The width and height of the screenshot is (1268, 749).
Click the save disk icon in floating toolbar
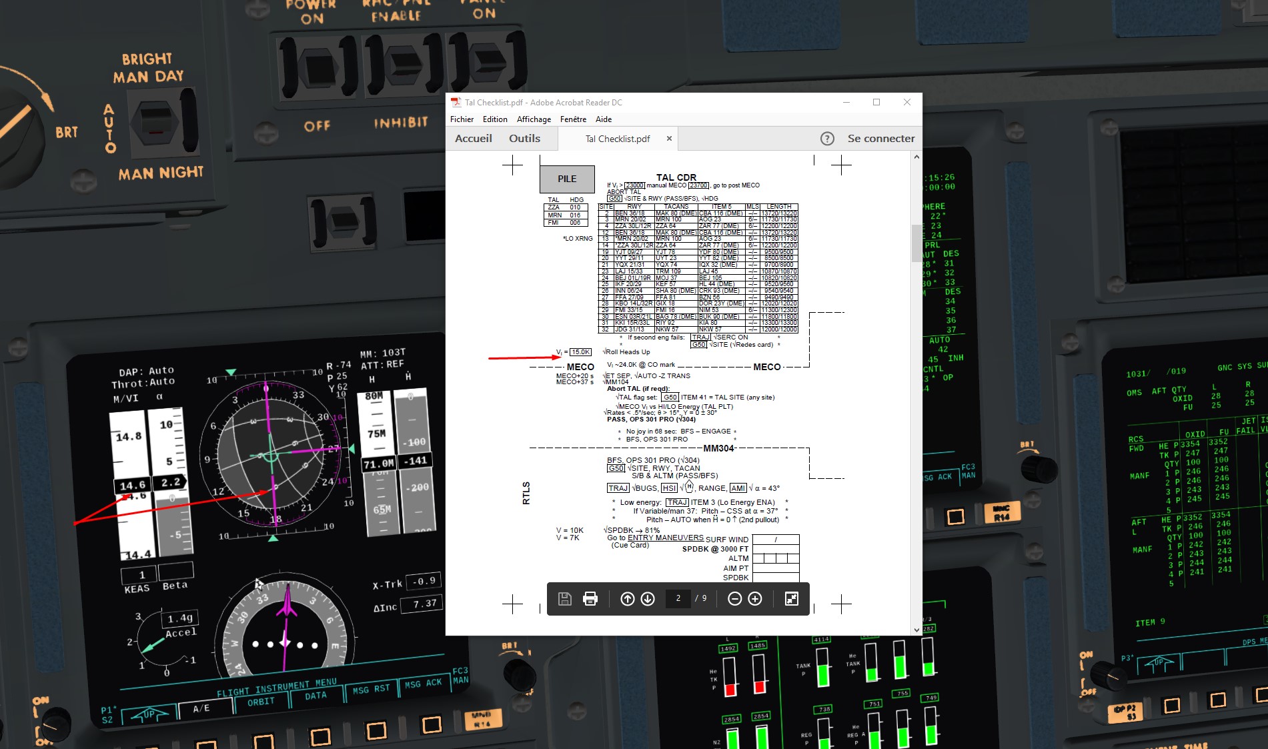coord(565,599)
